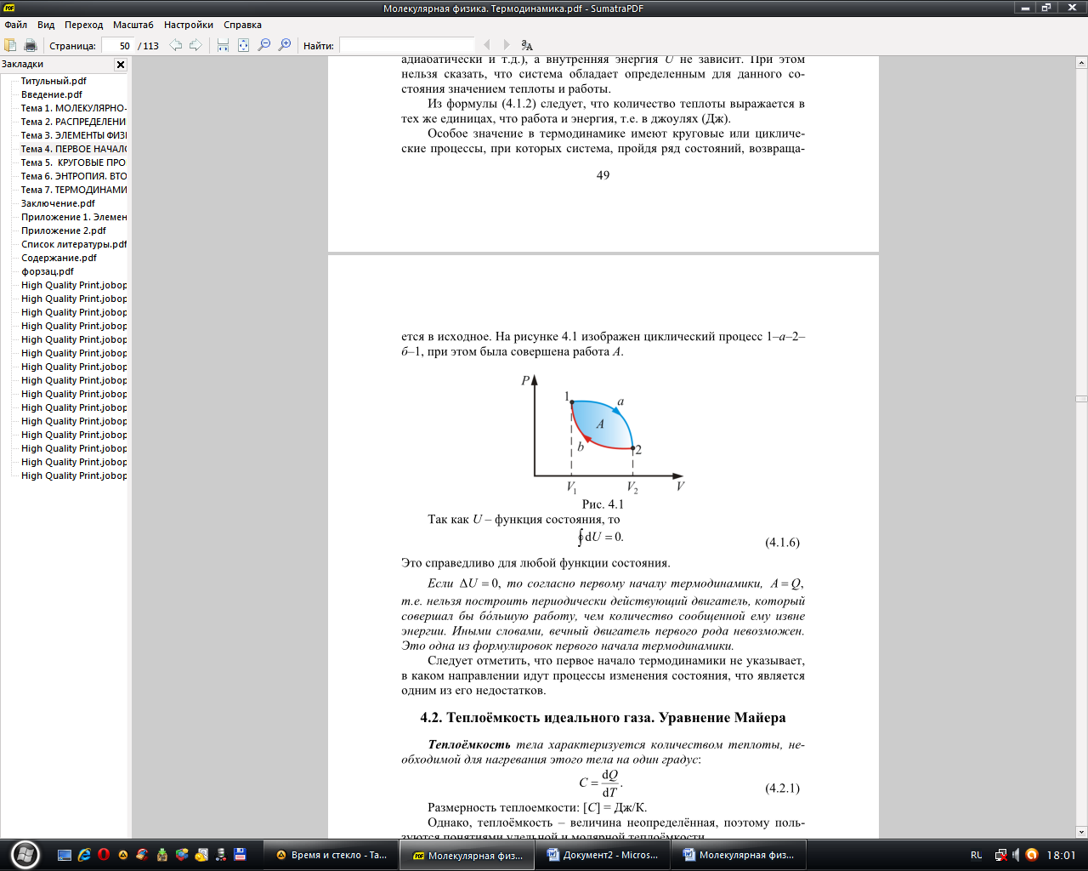Screen dimensions: 1088x871
Task: Click the Print icon in toolbar
Action: [31, 45]
